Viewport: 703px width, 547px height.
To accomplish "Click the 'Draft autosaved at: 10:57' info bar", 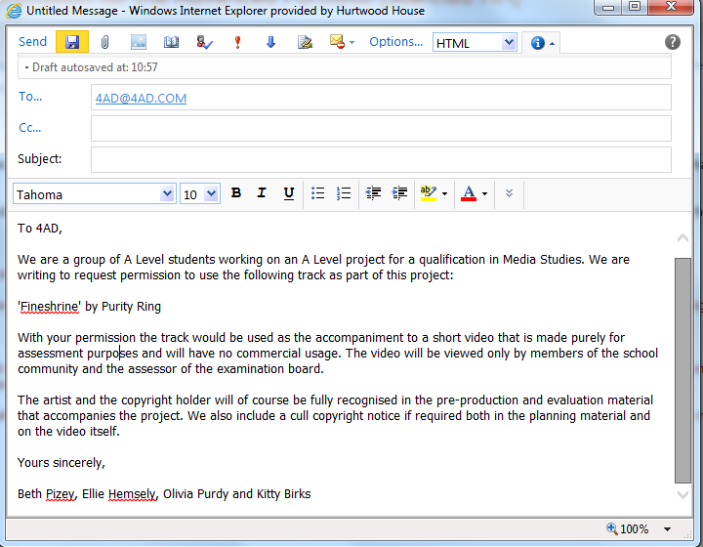I will (x=345, y=67).
